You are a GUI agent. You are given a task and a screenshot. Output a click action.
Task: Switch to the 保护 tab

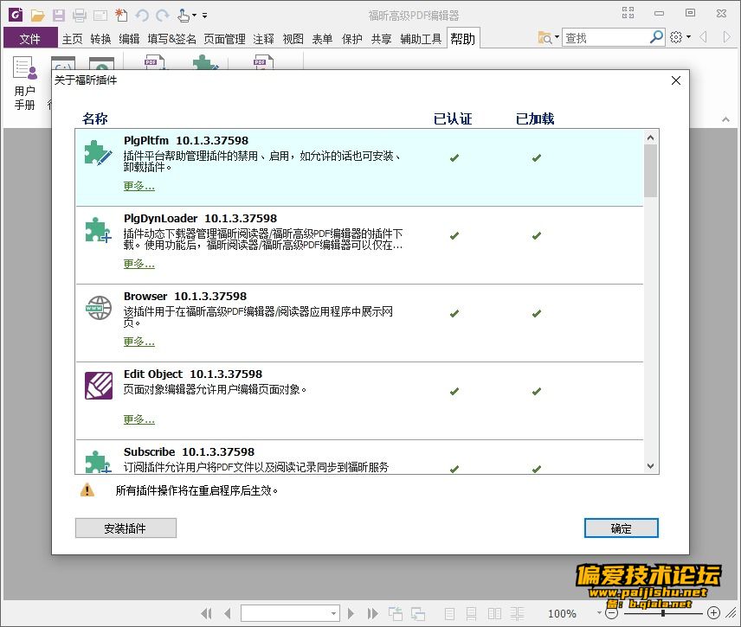(x=352, y=39)
